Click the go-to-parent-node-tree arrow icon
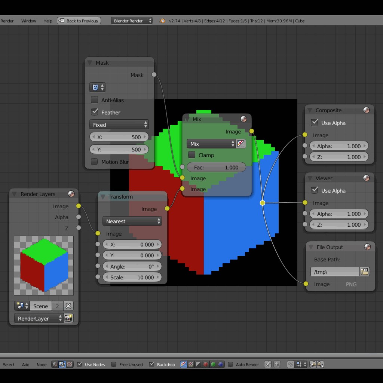The height and width of the screenshot is (383, 383). [x=278, y=364]
